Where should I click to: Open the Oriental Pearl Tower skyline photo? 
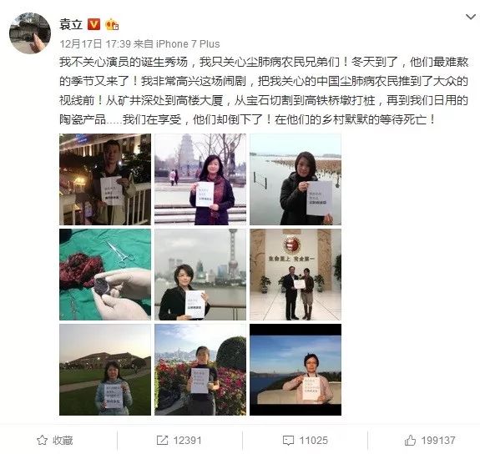200,275
